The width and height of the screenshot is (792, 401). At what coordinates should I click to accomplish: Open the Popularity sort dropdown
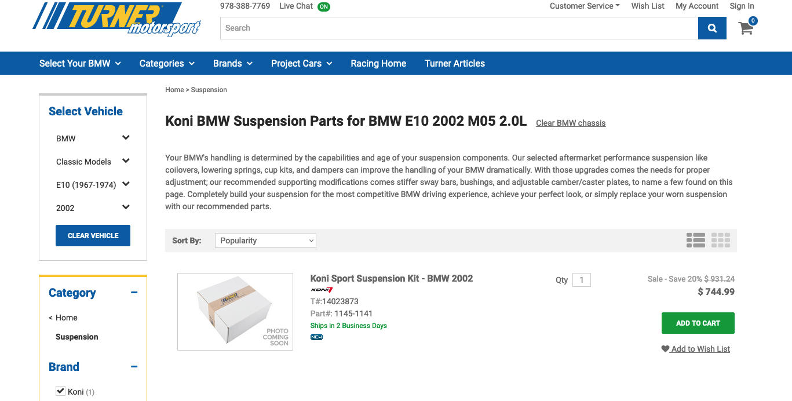265,240
